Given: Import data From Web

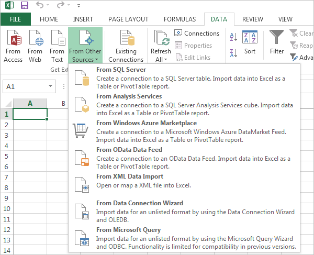Looking at the screenshot, I should [x=35, y=46].
